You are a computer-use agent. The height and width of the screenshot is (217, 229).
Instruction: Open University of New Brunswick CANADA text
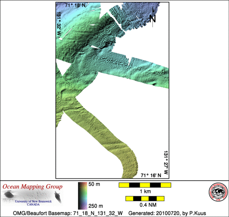click(33, 202)
